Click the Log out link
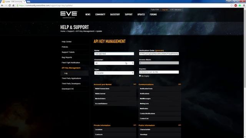The width and height of the screenshot is (246, 138). click(165, 10)
